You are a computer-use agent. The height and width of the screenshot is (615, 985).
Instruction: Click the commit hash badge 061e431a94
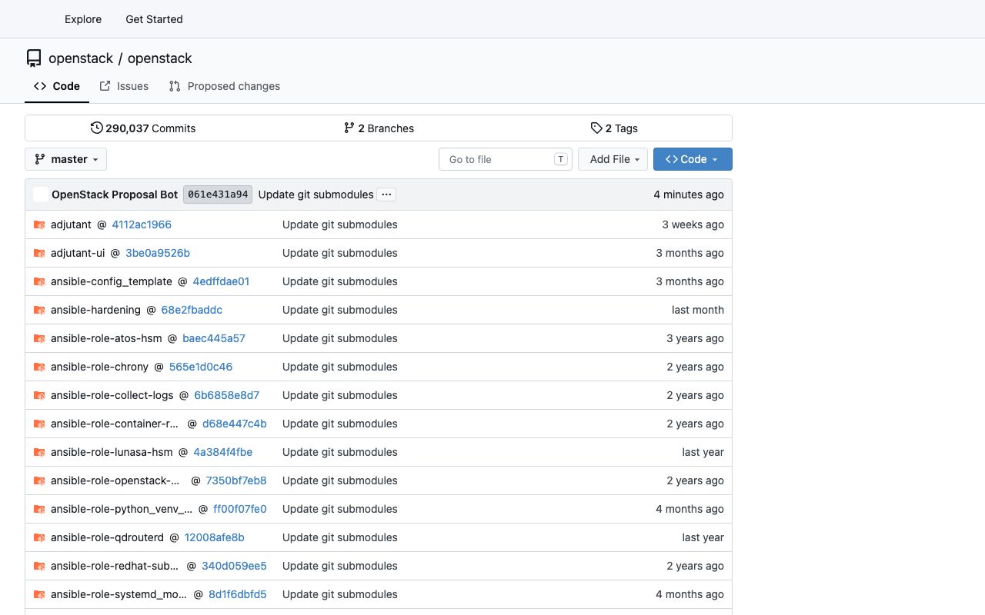click(218, 194)
